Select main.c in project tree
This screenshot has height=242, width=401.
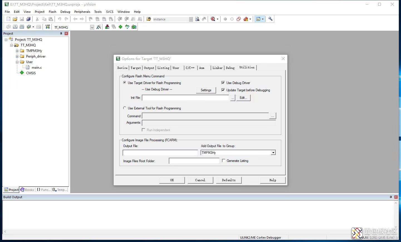(x=36, y=68)
